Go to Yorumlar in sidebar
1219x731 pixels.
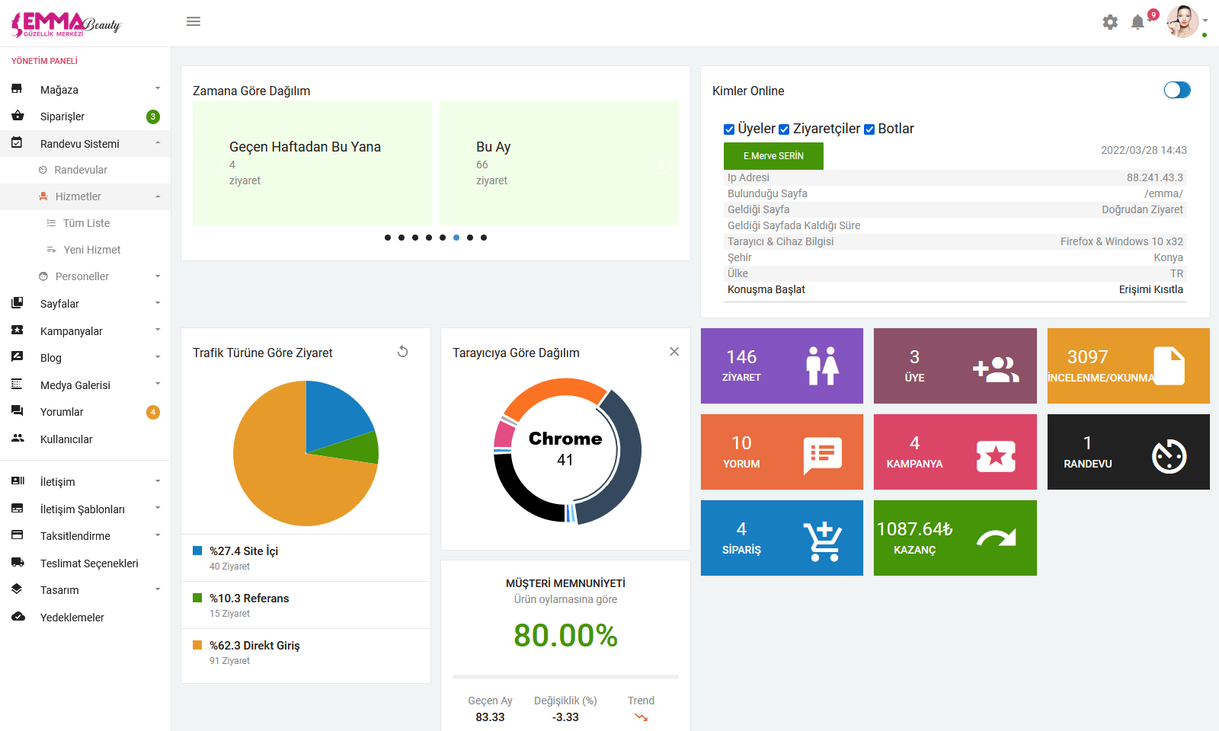pyautogui.click(x=62, y=412)
